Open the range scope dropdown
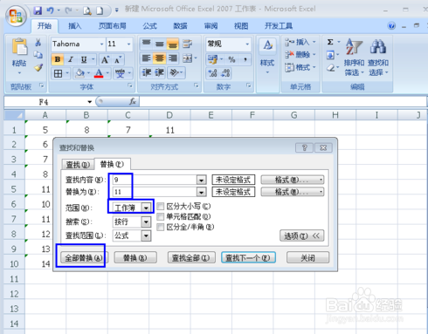This screenshot has width=428, height=334. (x=146, y=208)
